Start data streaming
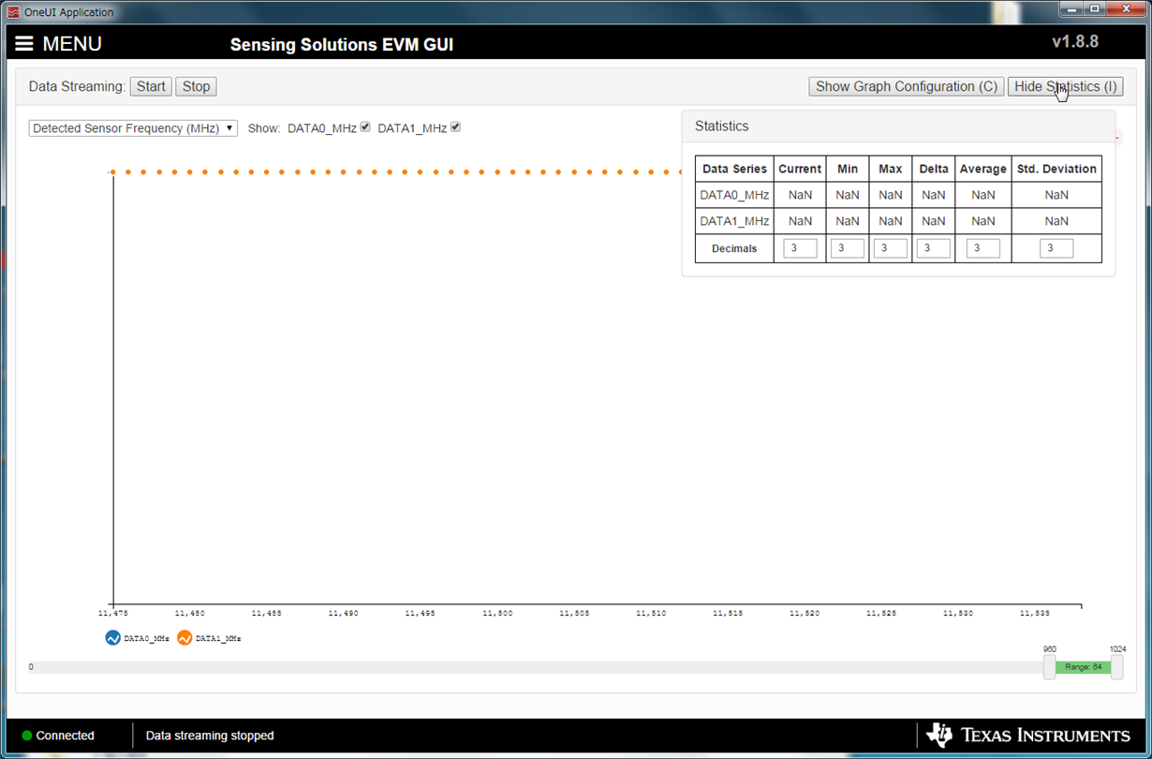1152x759 pixels. pos(151,86)
